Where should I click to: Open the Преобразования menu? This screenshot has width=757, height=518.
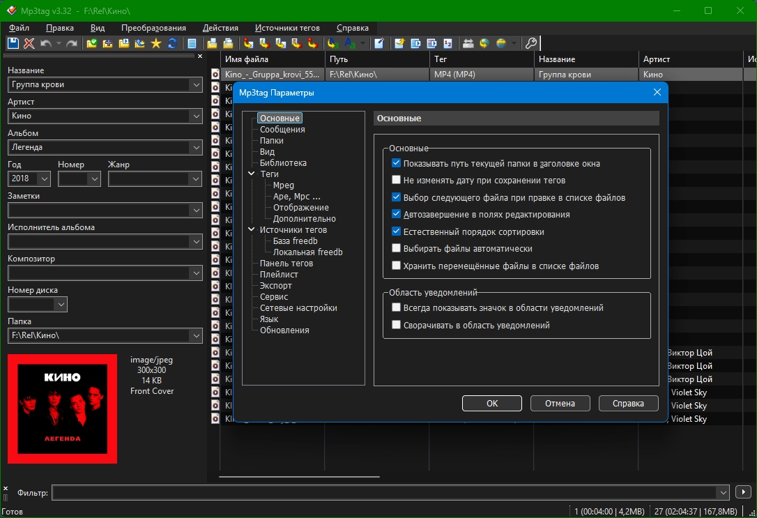[x=153, y=28]
